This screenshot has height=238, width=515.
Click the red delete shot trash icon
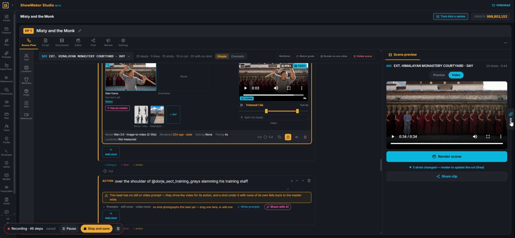pyautogui.click(x=305, y=137)
